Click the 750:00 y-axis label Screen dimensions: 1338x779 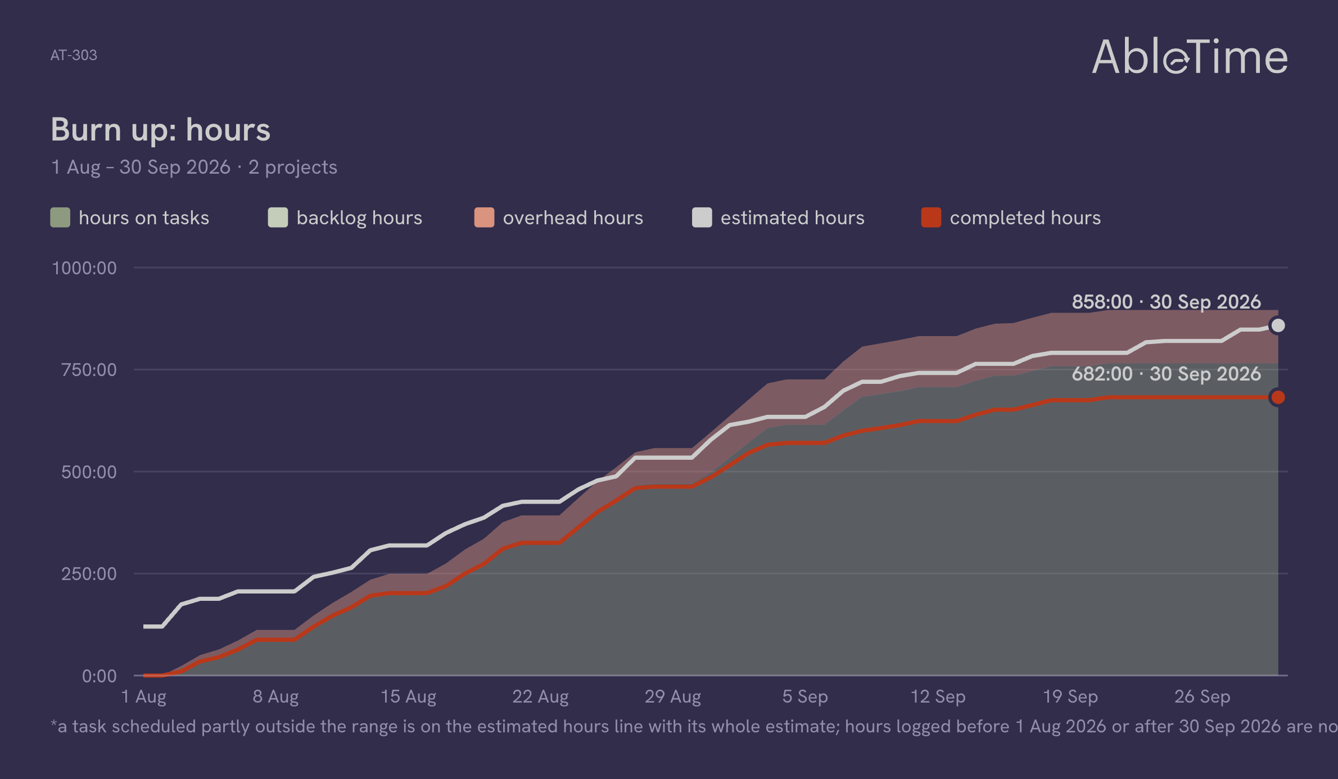[89, 370]
